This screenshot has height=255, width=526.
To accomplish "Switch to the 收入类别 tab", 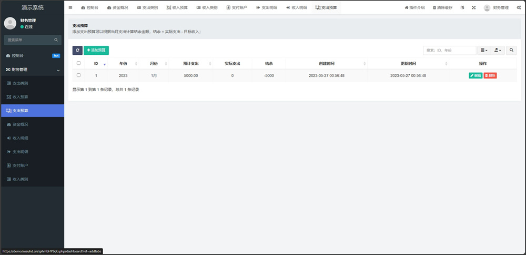I will point(207,7).
